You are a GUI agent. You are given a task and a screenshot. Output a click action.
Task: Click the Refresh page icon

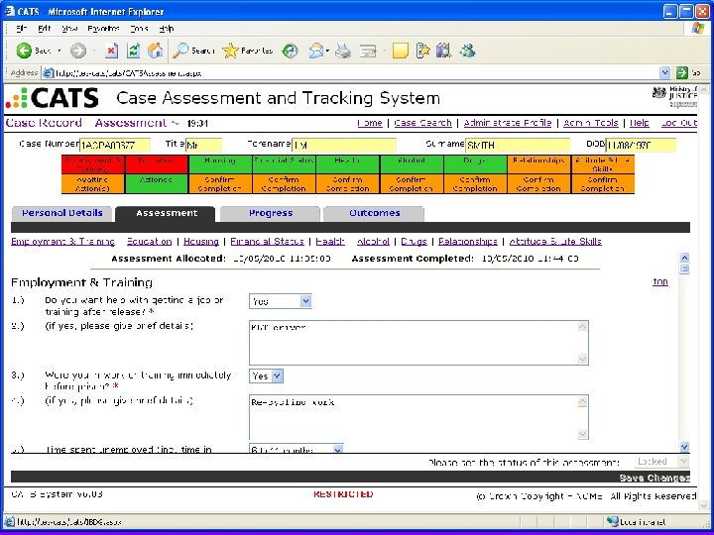134,51
